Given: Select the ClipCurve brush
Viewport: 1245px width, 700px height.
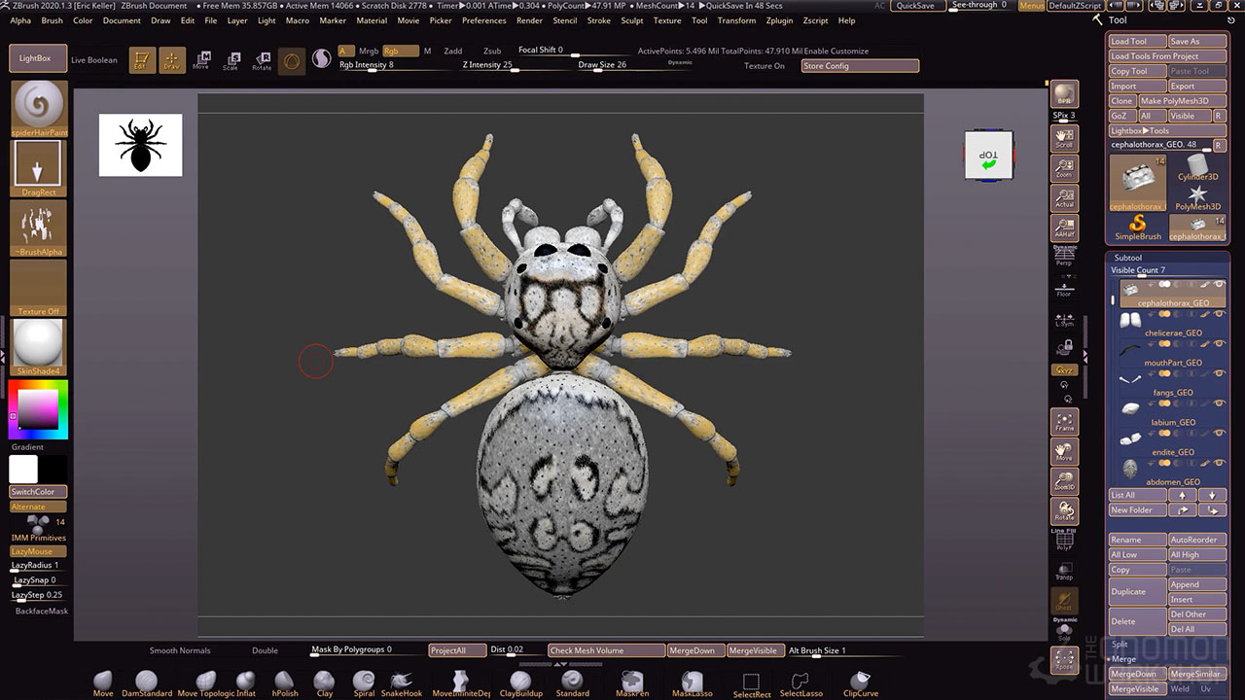Looking at the screenshot, I should [860, 683].
